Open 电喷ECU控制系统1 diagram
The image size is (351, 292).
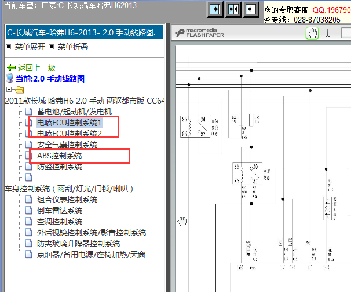click(x=69, y=123)
